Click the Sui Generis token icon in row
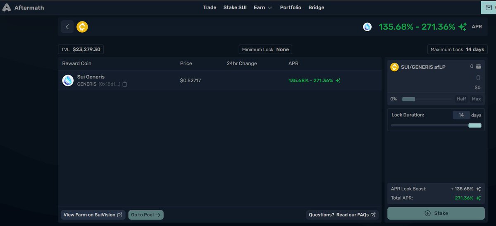The image size is (496, 226). coord(68,80)
